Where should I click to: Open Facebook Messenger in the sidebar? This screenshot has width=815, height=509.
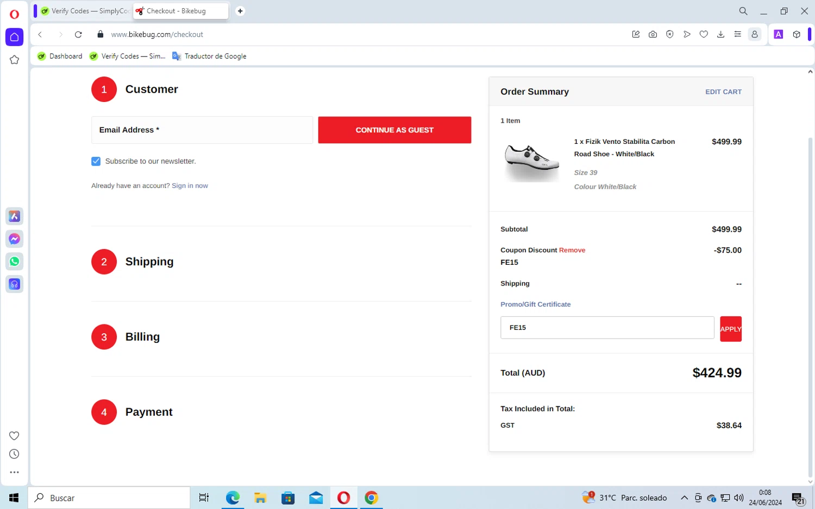14,239
